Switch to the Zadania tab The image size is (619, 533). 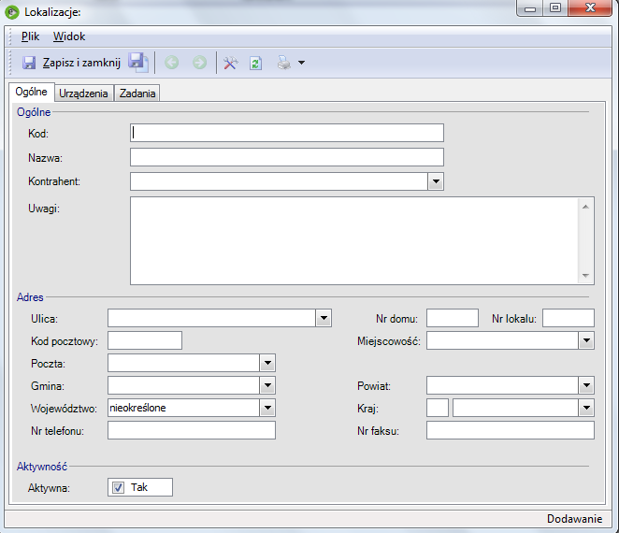137,94
